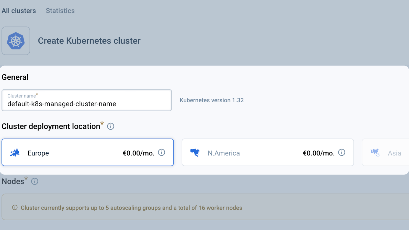Click the Nodes section heading
409x230 pixels.
pyautogui.click(x=13, y=181)
